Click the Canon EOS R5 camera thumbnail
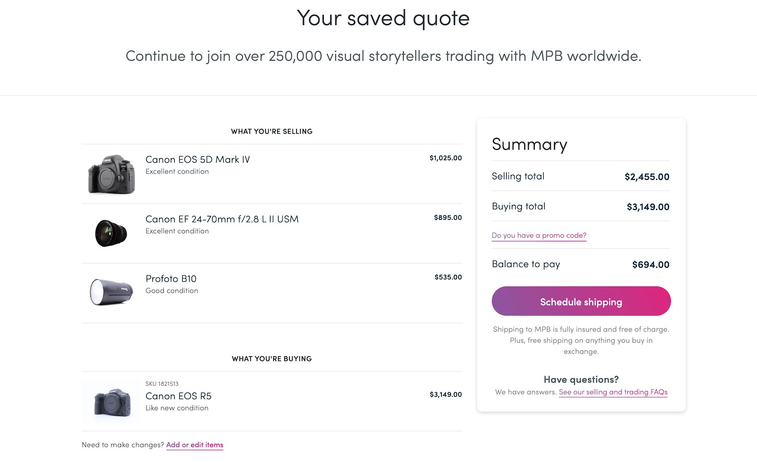 tap(112, 401)
